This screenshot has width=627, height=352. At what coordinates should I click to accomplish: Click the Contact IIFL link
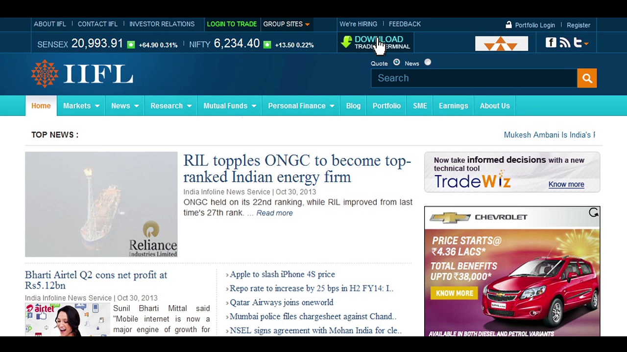pyautogui.click(x=98, y=24)
